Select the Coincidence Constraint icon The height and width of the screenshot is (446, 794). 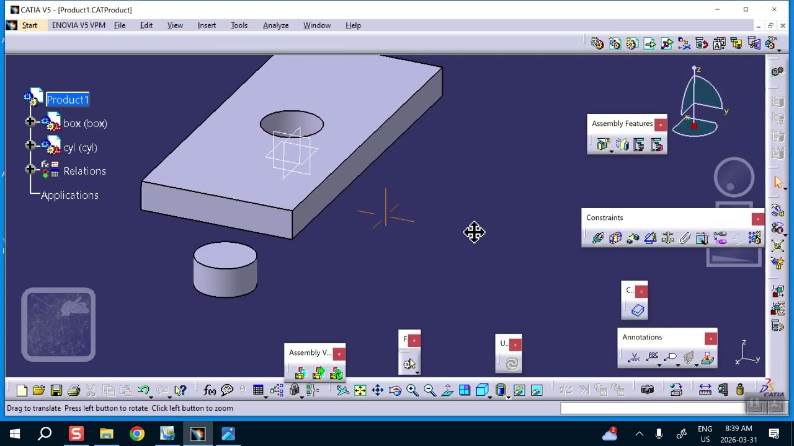598,238
